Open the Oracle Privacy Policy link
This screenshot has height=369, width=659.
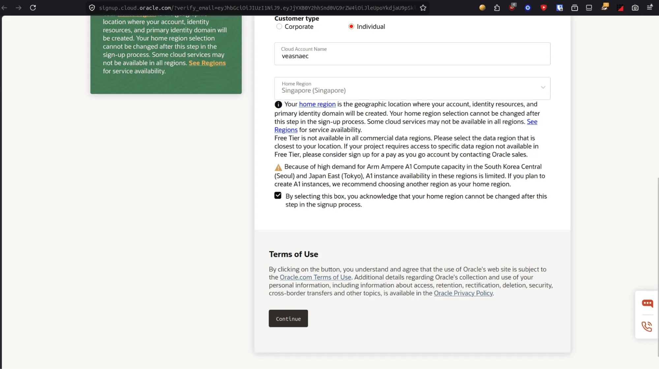coord(463,293)
